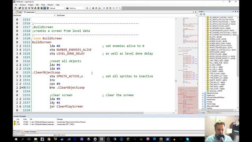The height and width of the screenshot is (142, 252).
Task: Open Google Chrome from the taskbar
Action: [49, 139]
